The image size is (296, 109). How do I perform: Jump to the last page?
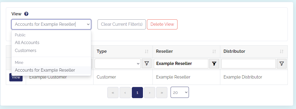(162, 93)
